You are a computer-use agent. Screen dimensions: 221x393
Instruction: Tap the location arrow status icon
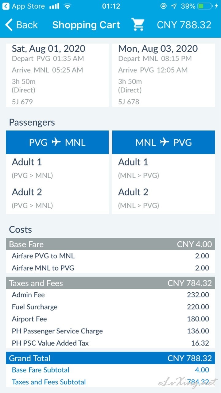tap(174, 6)
